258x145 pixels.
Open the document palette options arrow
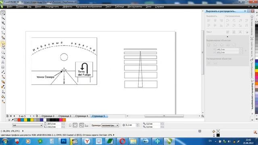[9, 120]
